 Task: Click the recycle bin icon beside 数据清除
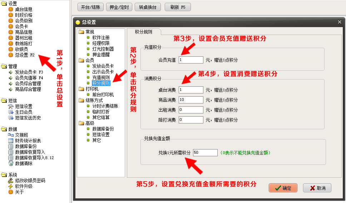(x=11, y=164)
